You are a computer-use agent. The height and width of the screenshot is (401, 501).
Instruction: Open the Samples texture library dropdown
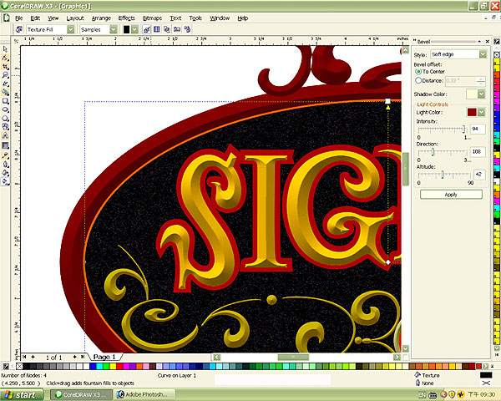coord(114,29)
